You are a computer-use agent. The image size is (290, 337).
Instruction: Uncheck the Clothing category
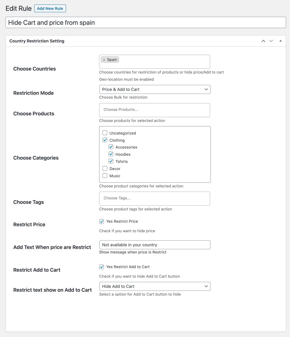pos(105,140)
